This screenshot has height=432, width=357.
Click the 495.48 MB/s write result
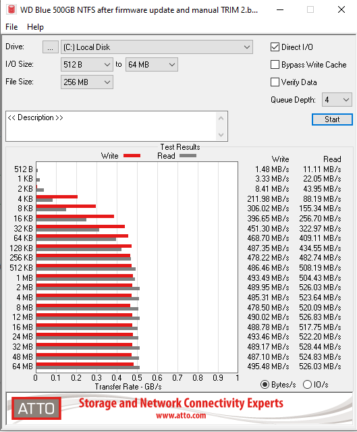(x=268, y=367)
